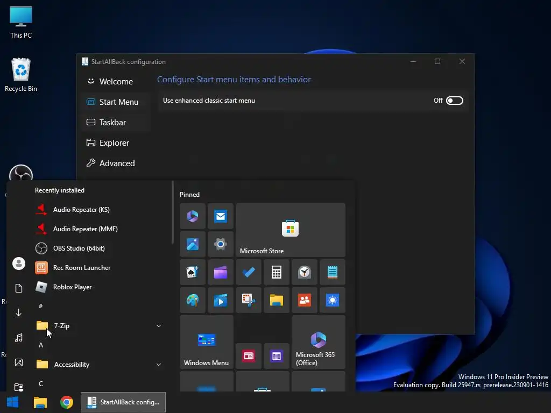Screen dimensions: 551x413
Task: Switch to the Taskbar section
Action: (116, 122)
